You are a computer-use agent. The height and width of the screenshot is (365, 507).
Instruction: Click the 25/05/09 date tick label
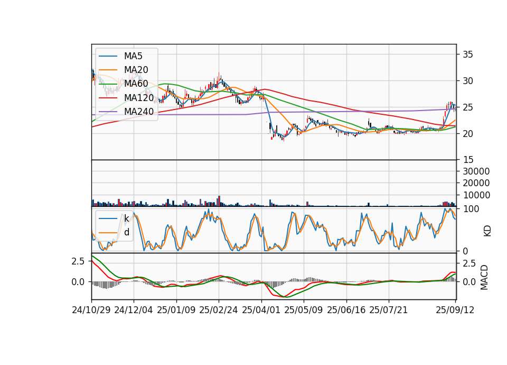304,310
